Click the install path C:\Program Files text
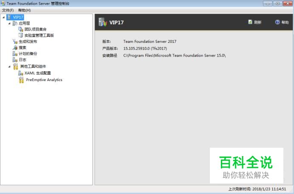This screenshot has height=194, width=294. 174,56
